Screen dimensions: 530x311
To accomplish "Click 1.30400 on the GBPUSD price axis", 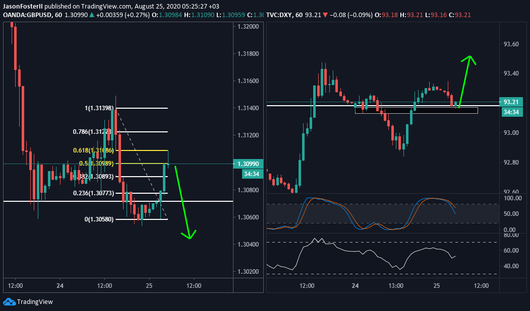I will tap(248, 244).
